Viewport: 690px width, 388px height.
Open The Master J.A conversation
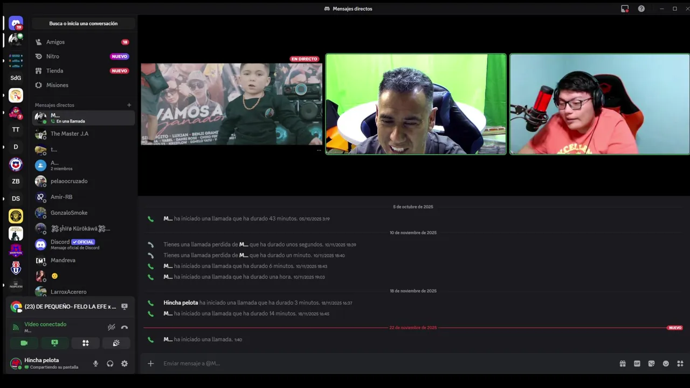83,134
